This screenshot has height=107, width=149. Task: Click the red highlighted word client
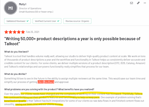(41, 82)
